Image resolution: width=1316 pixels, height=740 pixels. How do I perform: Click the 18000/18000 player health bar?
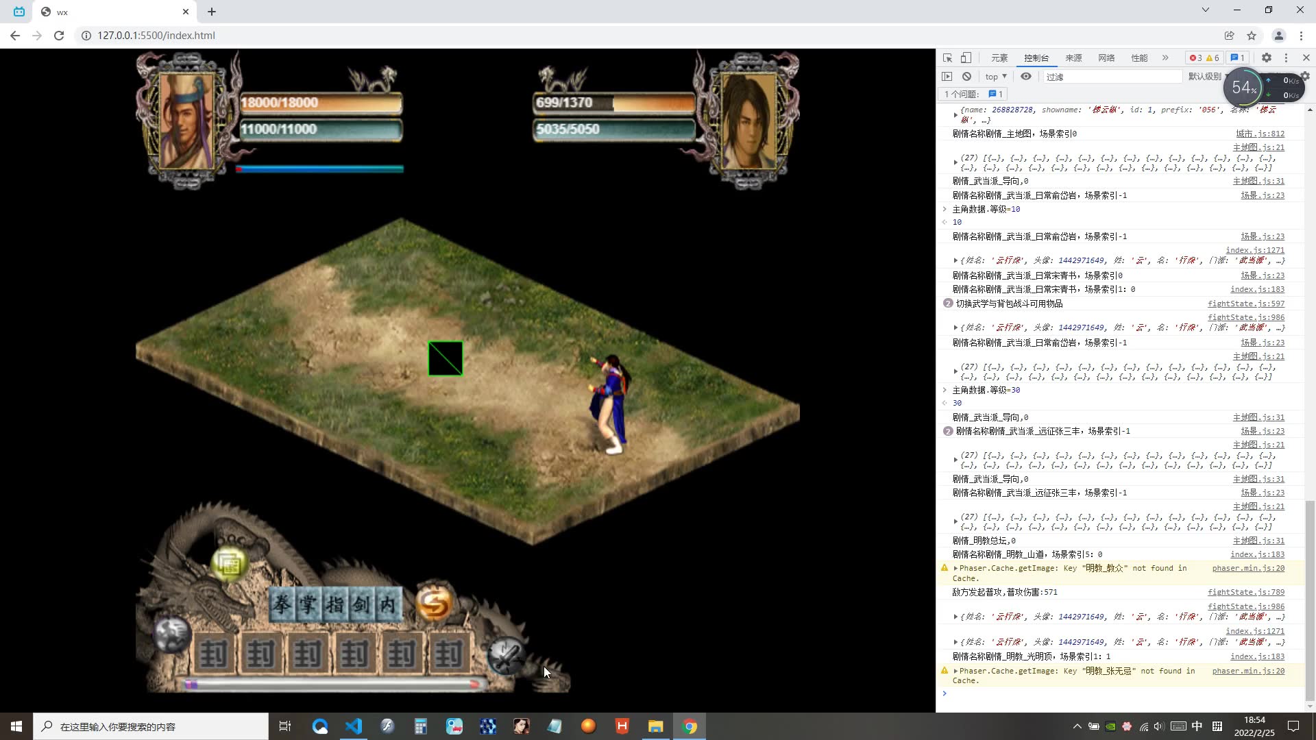coord(320,103)
